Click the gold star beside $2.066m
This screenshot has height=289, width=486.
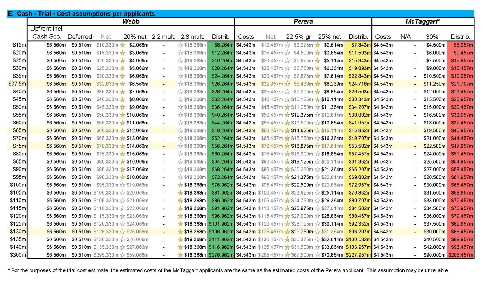[x=123, y=45]
